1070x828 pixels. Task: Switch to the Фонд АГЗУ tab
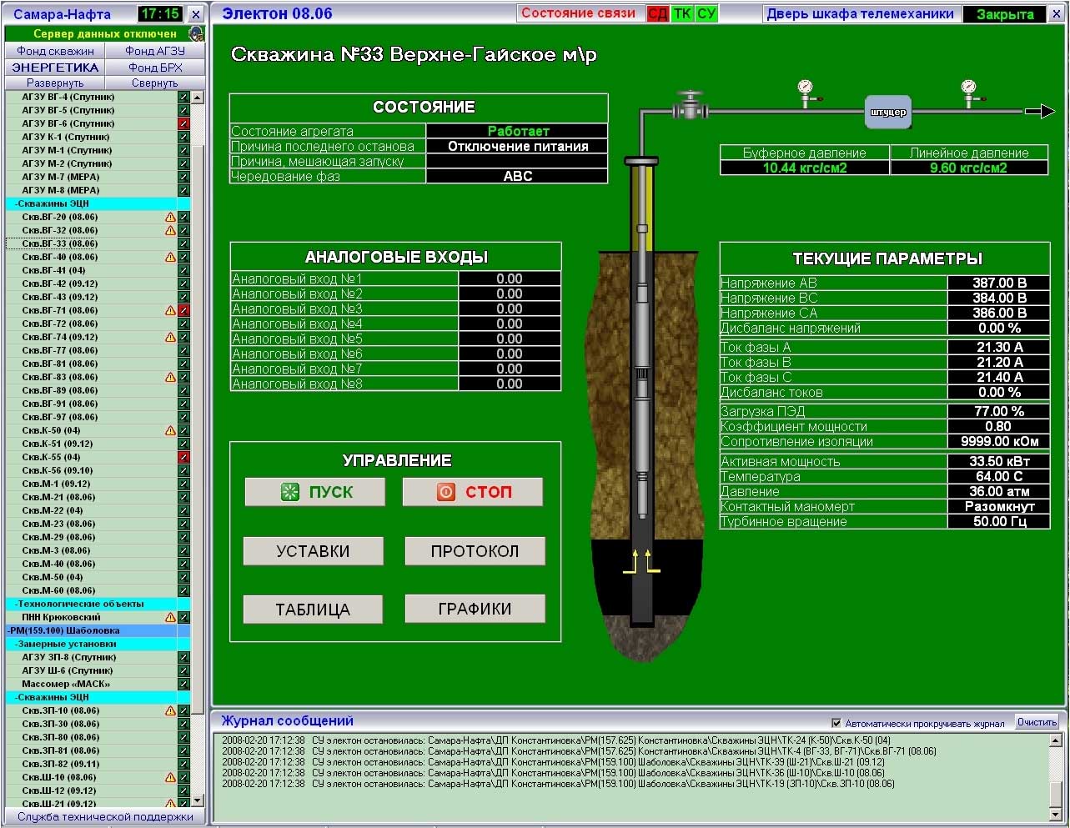(x=155, y=51)
